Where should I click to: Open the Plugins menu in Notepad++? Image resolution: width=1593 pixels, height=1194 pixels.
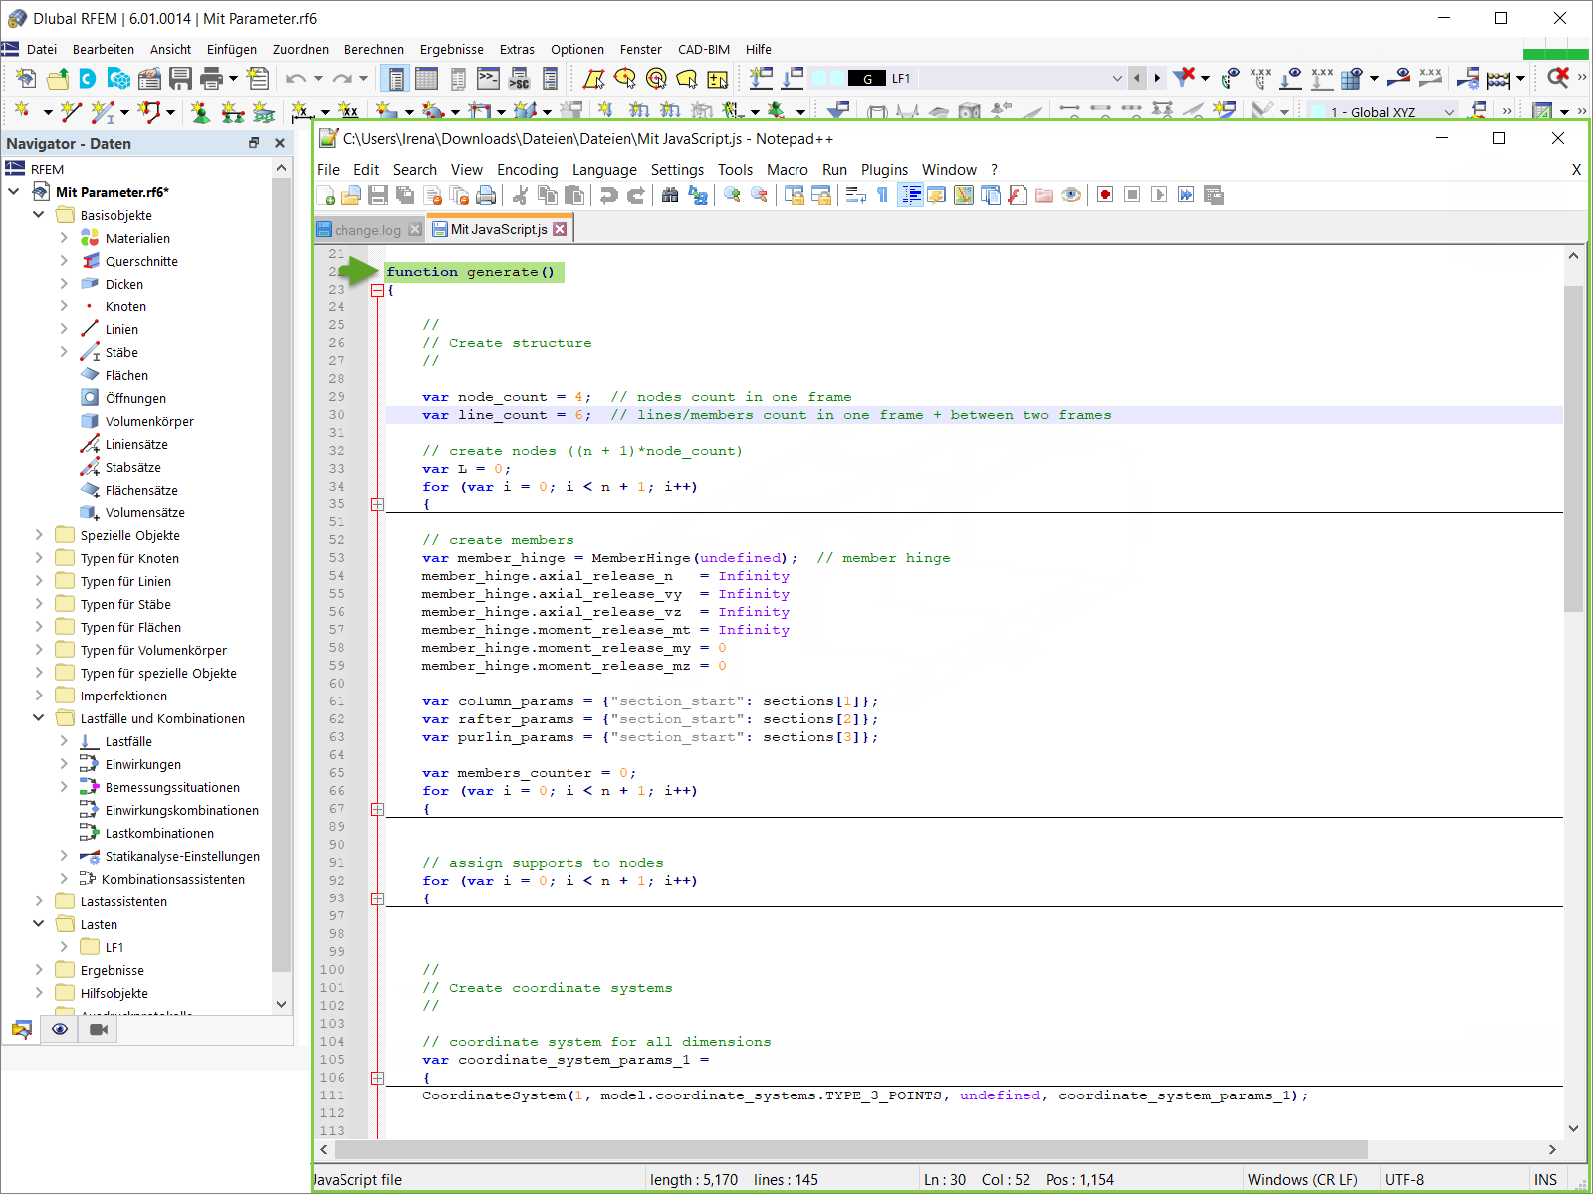pos(884,170)
